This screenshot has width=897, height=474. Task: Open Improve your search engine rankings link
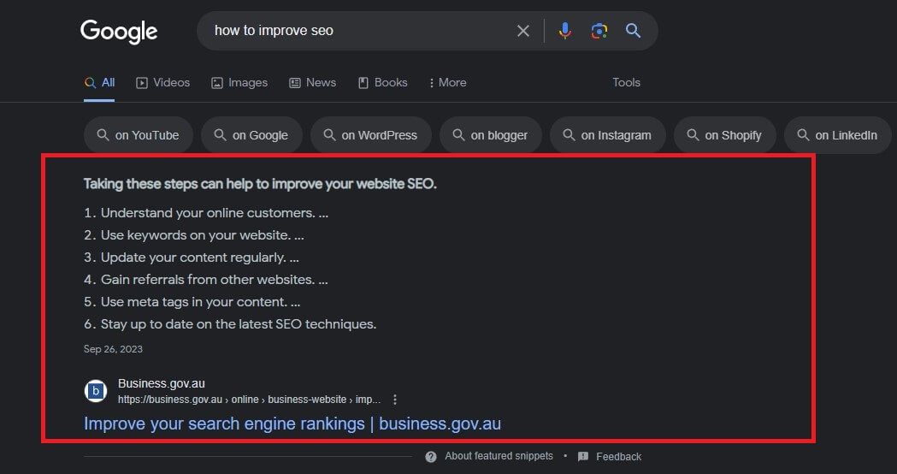tap(292, 424)
